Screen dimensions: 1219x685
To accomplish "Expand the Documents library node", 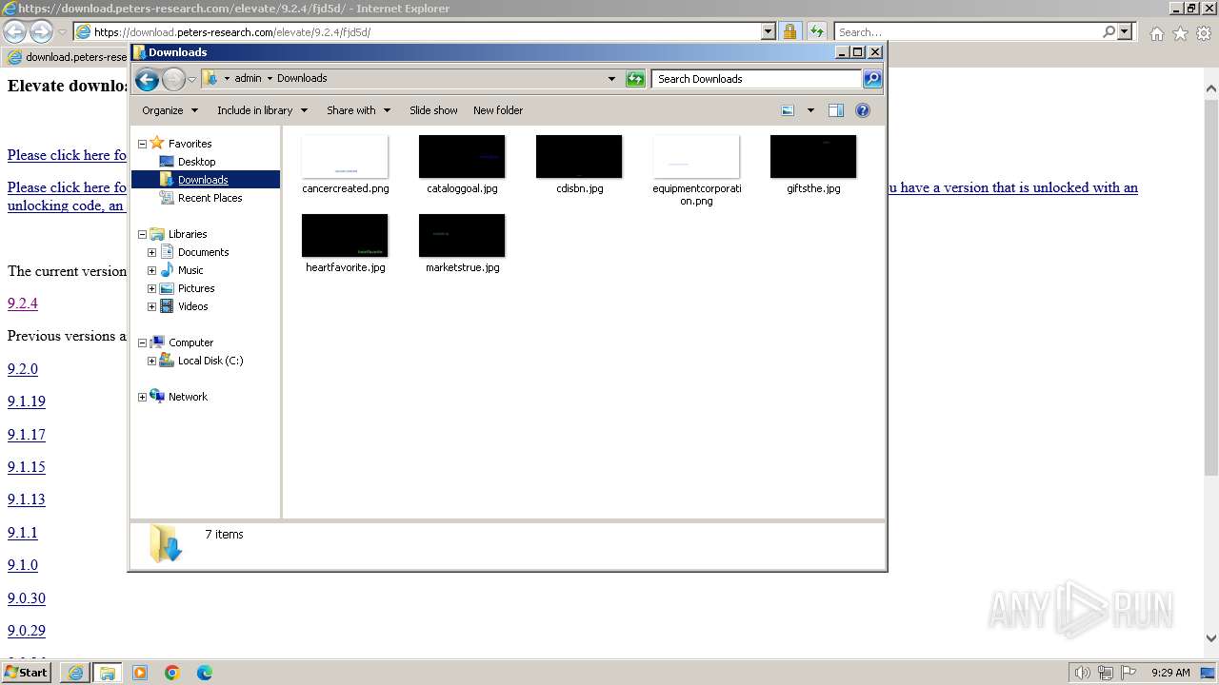I will coord(151,252).
